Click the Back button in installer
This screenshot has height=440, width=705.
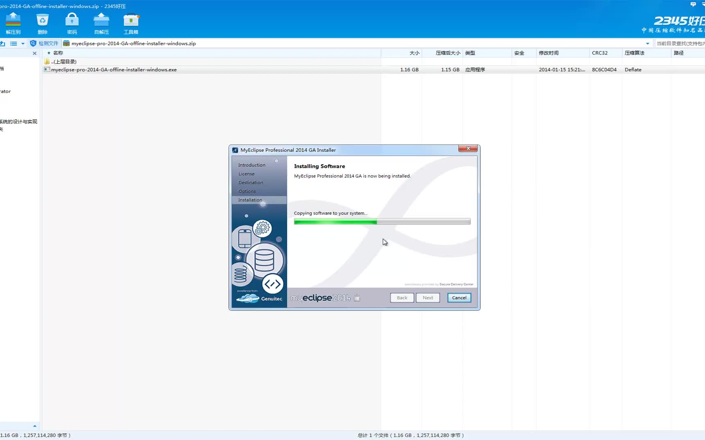click(402, 298)
